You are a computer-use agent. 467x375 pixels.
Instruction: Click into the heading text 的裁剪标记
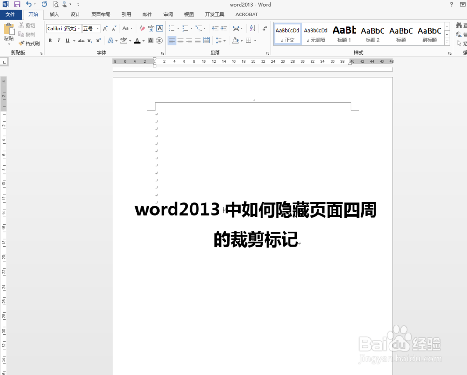coord(256,239)
